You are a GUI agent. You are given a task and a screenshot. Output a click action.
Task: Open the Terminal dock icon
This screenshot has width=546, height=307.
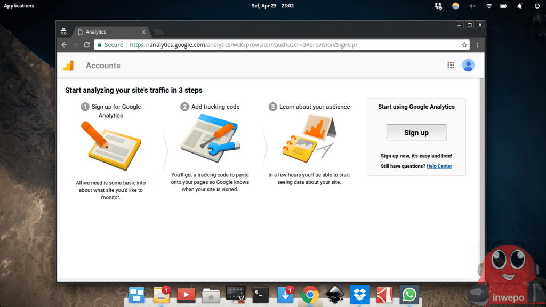point(260,295)
